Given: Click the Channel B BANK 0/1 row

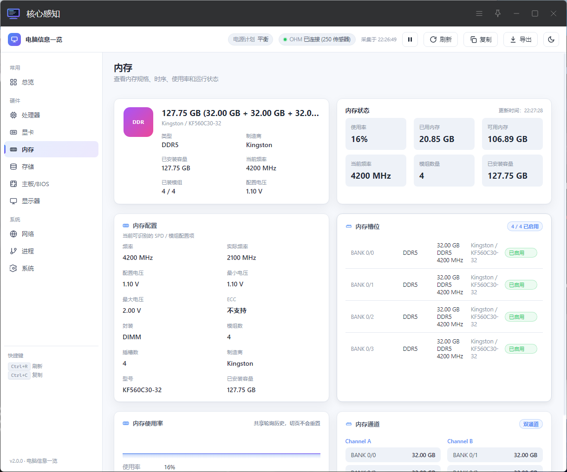Looking at the screenshot, I should 495,455.
